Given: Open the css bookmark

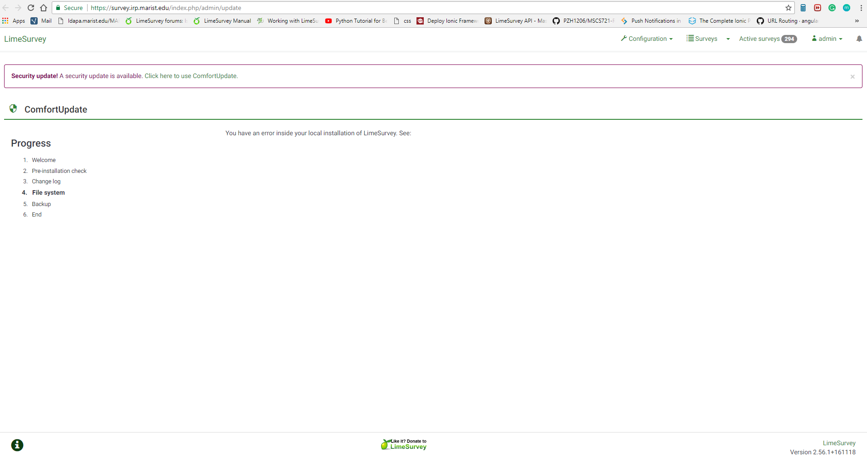Looking at the screenshot, I should [x=402, y=21].
